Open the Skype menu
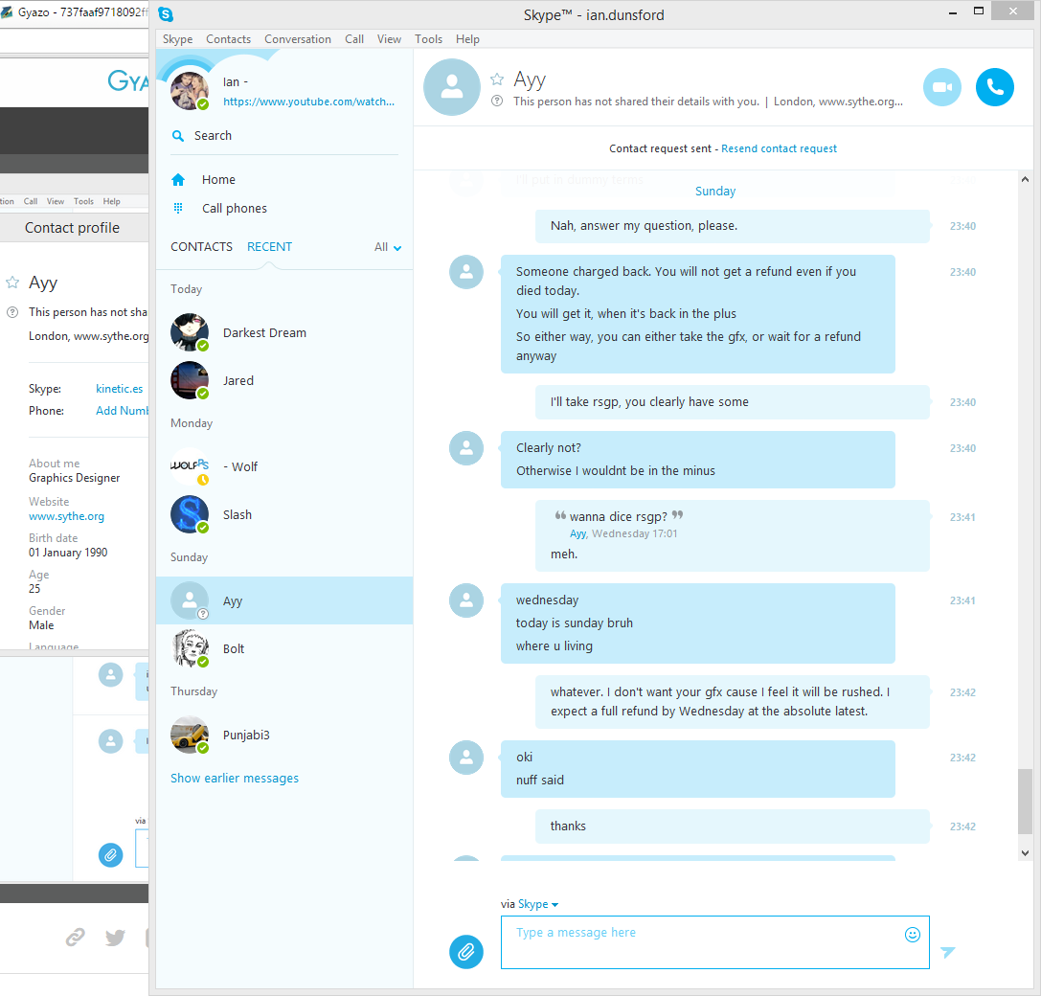This screenshot has height=996, width=1041. 177,39
